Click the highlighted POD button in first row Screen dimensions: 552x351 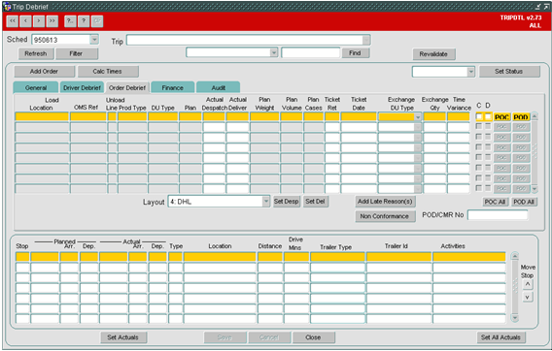click(x=521, y=117)
